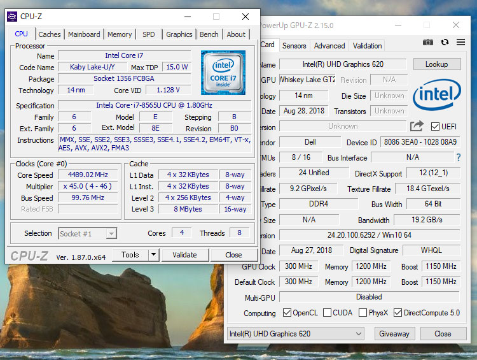Click the Threads count value 8
The height and width of the screenshot is (360, 477).
(x=239, y=233)
